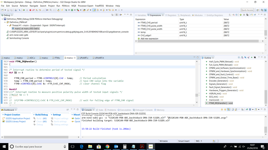Click the Quick Access search field

click(247, 10)
